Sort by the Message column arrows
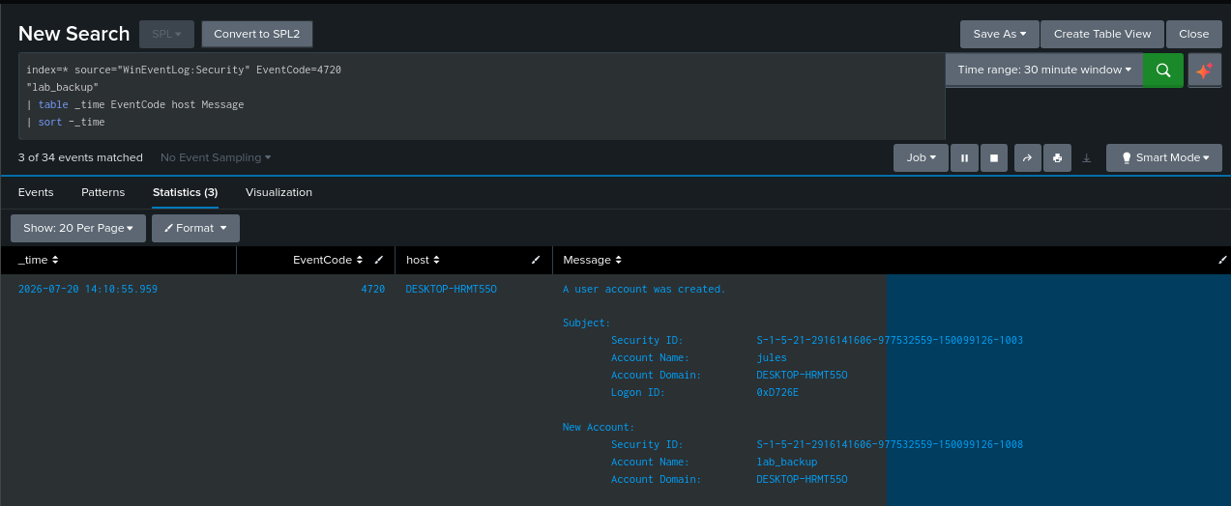1231x506 pixels. (x=618, y=260)
